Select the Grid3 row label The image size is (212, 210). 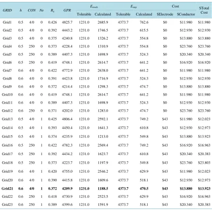(x=7, y=38)
